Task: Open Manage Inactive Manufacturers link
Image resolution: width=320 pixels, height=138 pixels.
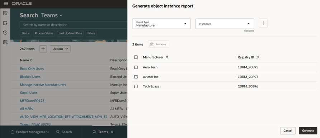Action: click(x=43, y=85)
